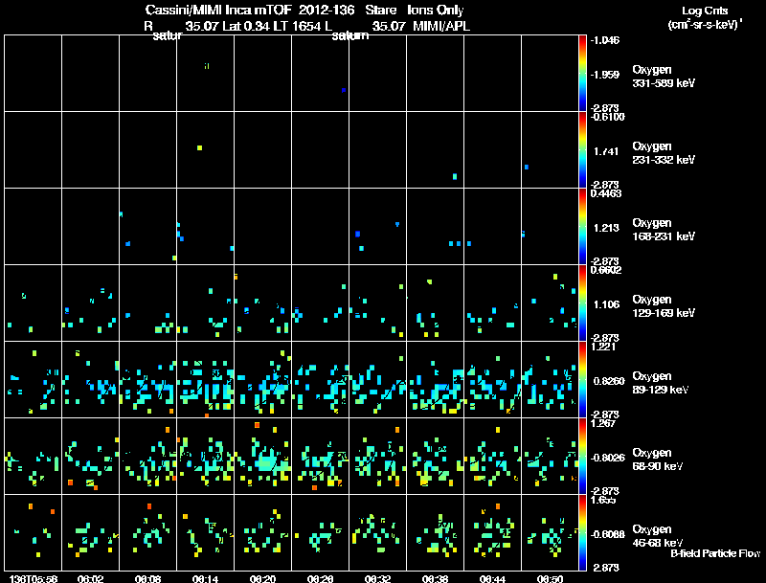This screenshot has height=583, width=766.
Task: Click the '06:26' time axis label
Action: click(x=321, y=578)
